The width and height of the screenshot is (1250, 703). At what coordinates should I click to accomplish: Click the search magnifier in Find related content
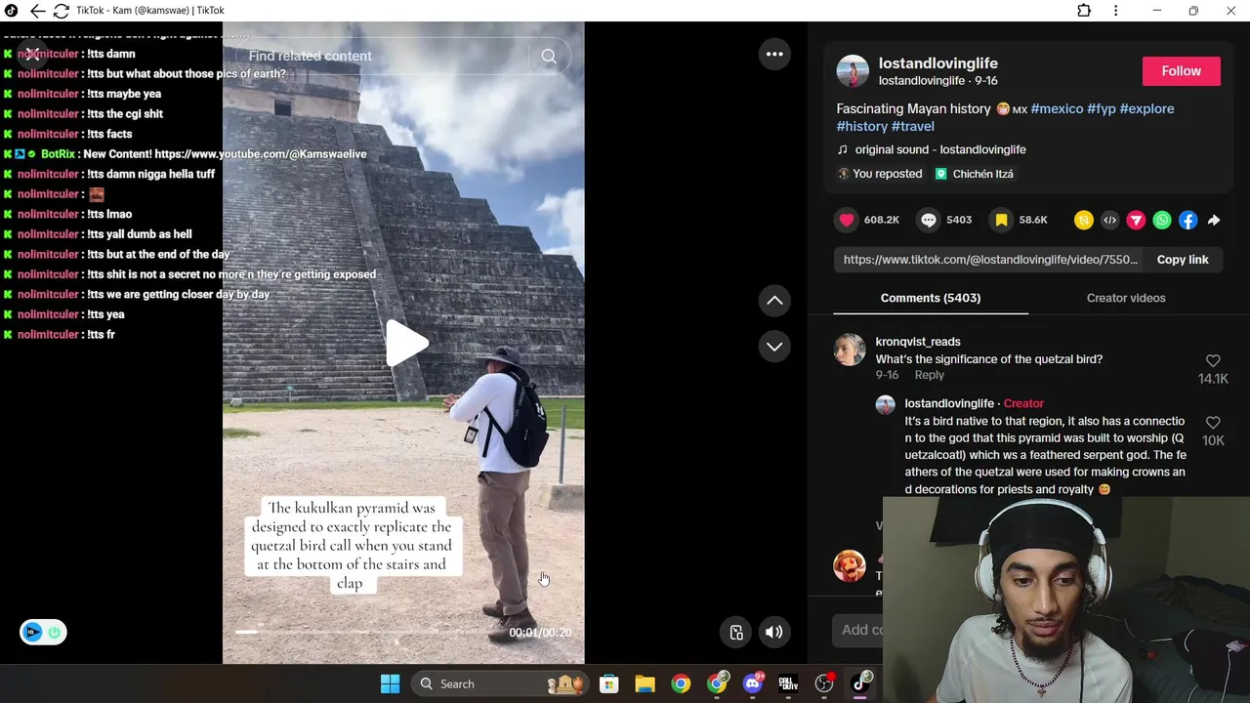(x=549, y=57)
